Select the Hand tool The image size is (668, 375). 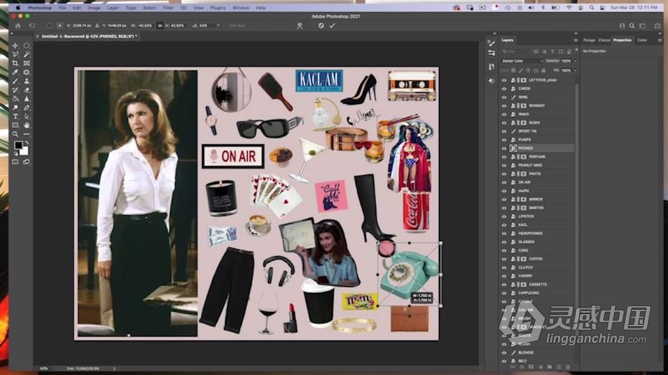[27, 125]
